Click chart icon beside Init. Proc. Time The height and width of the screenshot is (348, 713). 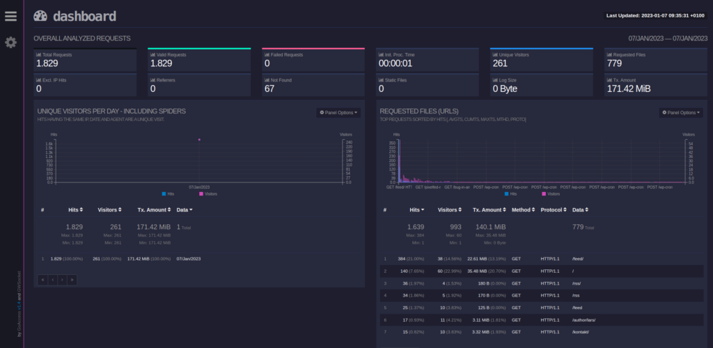(381, 54)
